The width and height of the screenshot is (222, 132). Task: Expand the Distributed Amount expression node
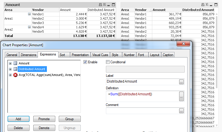pyautogui.click(x=10, y=69)
